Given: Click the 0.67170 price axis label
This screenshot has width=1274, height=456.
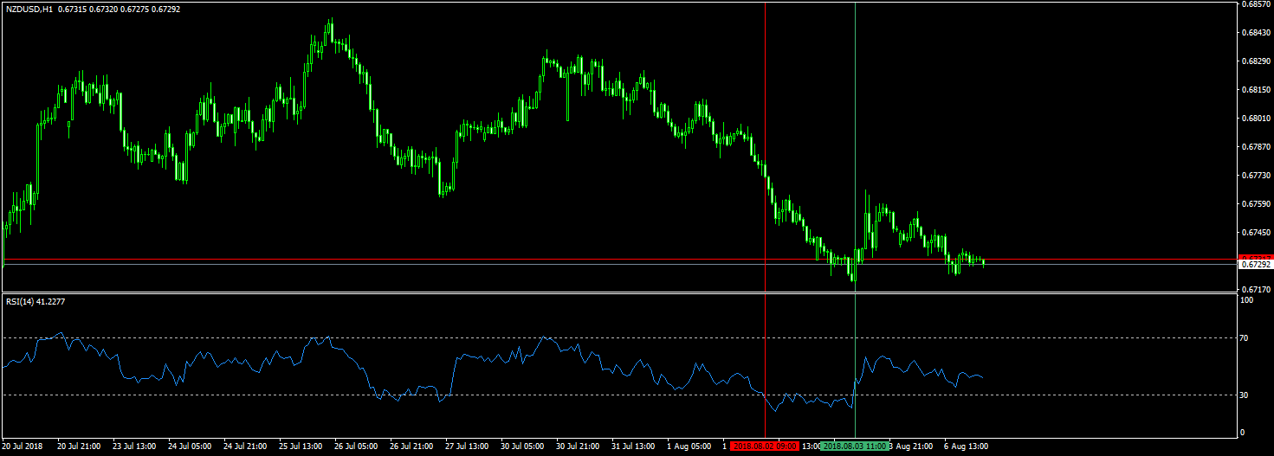Looking at the screenshot, I should tap(1255, 289).
